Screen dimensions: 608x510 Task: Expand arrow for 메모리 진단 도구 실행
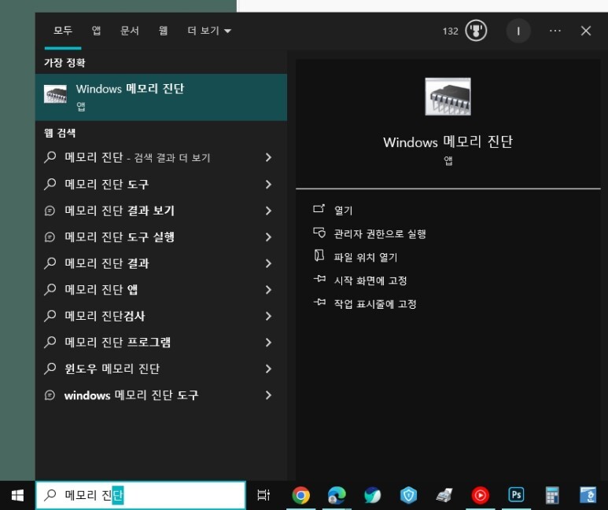[268, 237]
